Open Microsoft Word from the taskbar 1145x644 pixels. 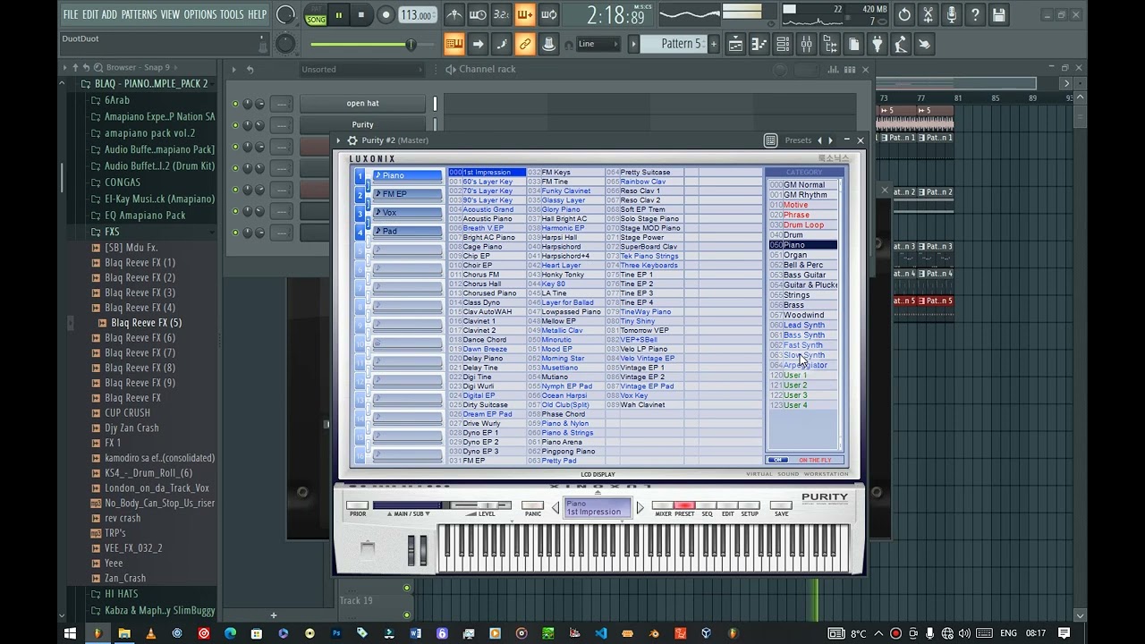[x=415, y=633]
